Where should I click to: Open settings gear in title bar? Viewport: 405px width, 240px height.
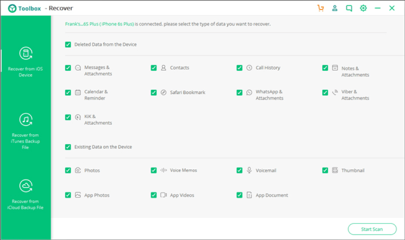[363, 8]
